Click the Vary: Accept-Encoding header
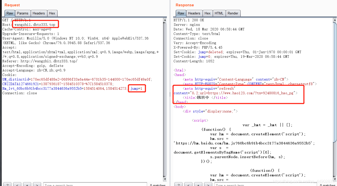 coord(195,43)
